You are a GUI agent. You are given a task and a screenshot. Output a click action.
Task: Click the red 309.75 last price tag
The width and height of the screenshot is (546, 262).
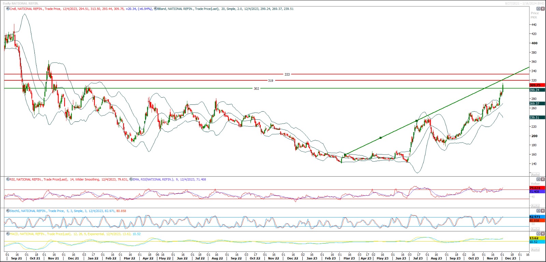(537, 85)
